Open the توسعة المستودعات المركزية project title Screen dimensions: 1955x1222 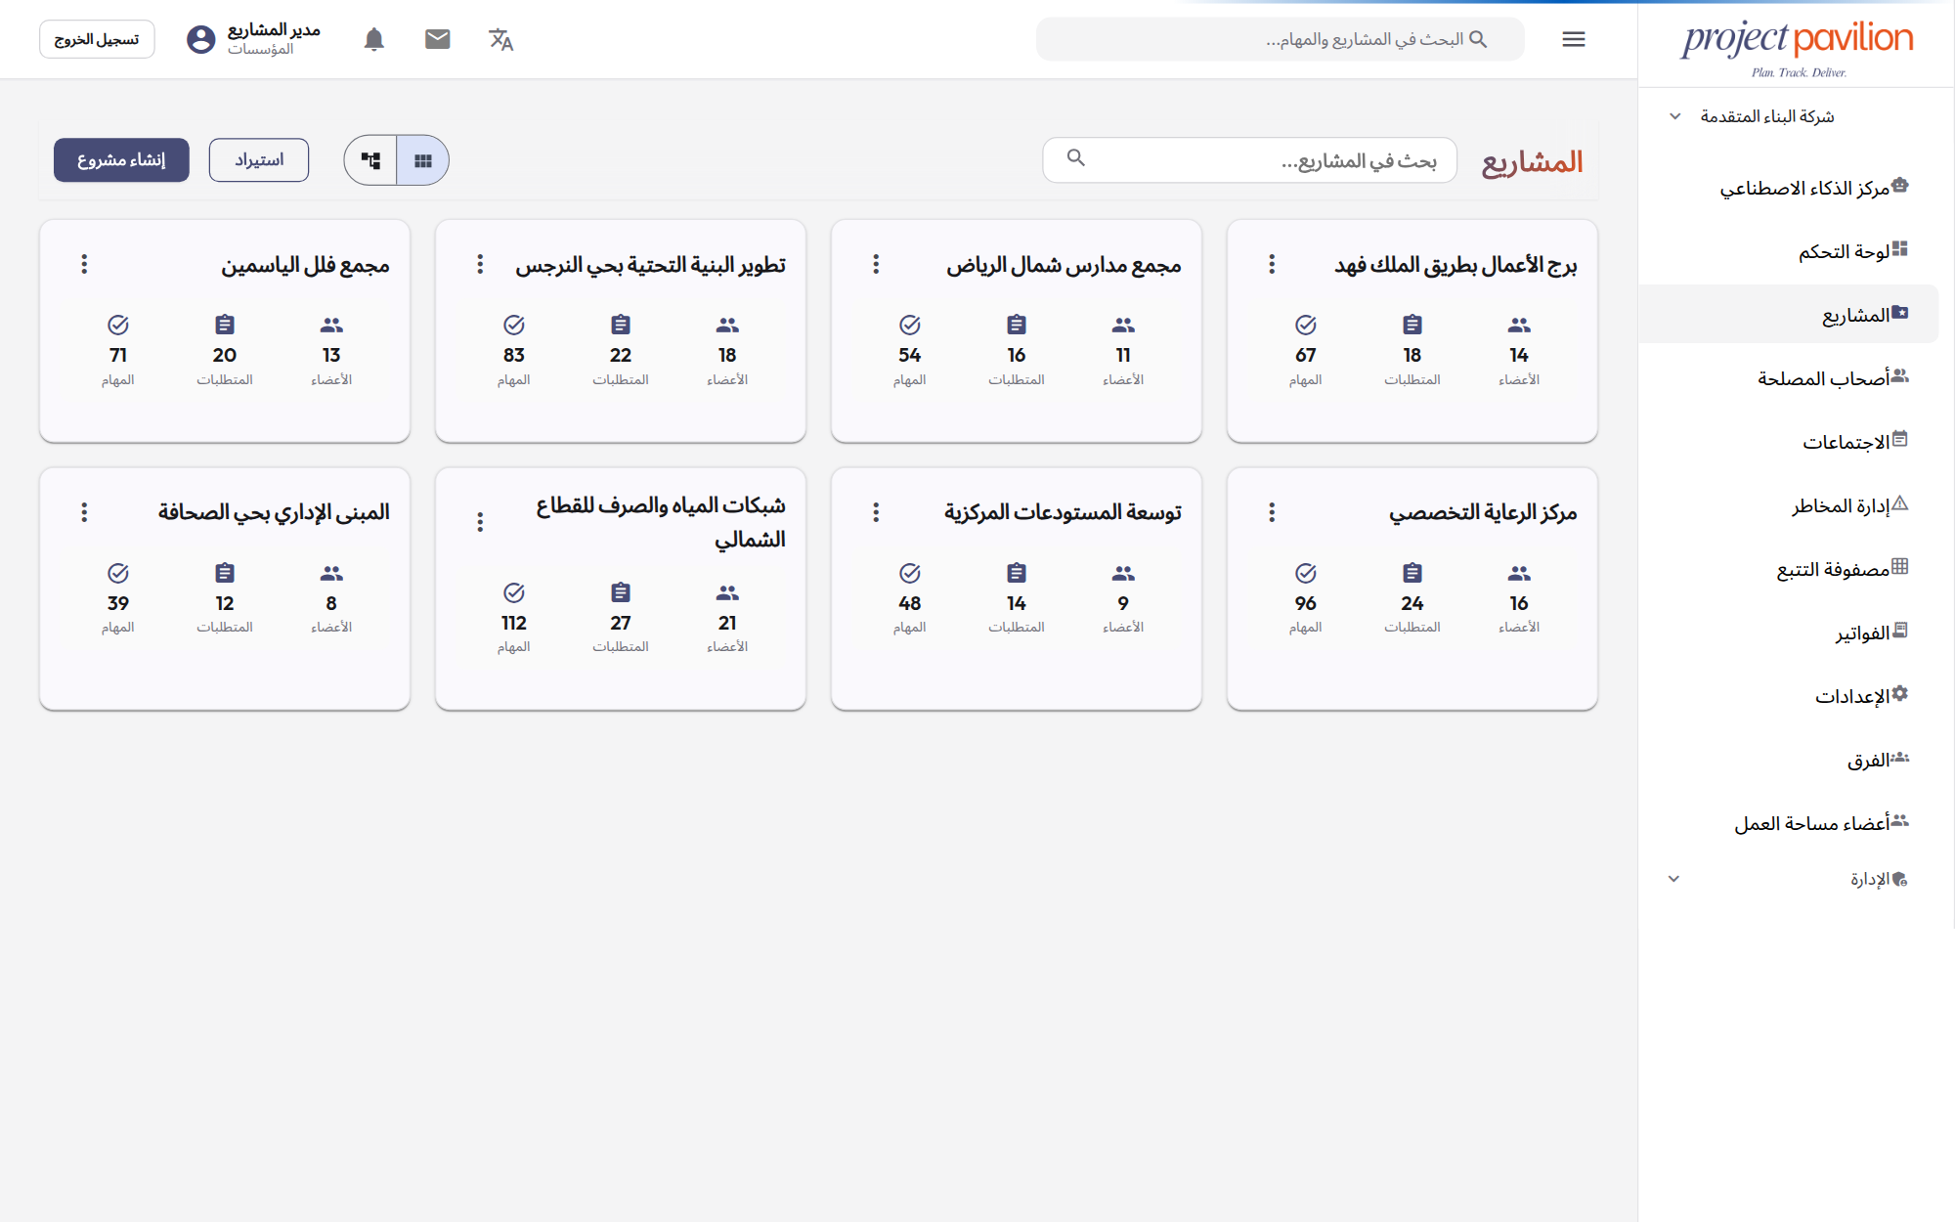click(x=1063, y=512)
